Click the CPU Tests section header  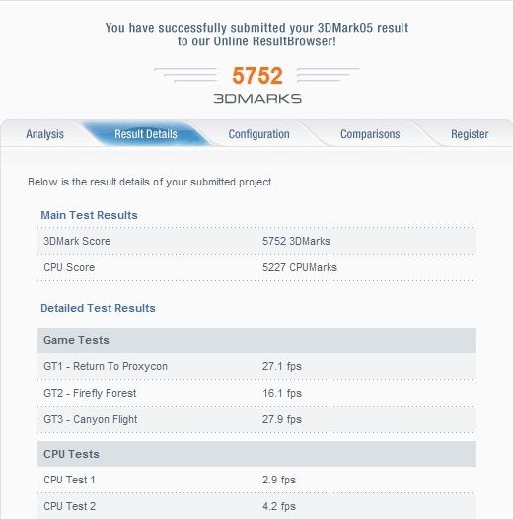[256, 454]
